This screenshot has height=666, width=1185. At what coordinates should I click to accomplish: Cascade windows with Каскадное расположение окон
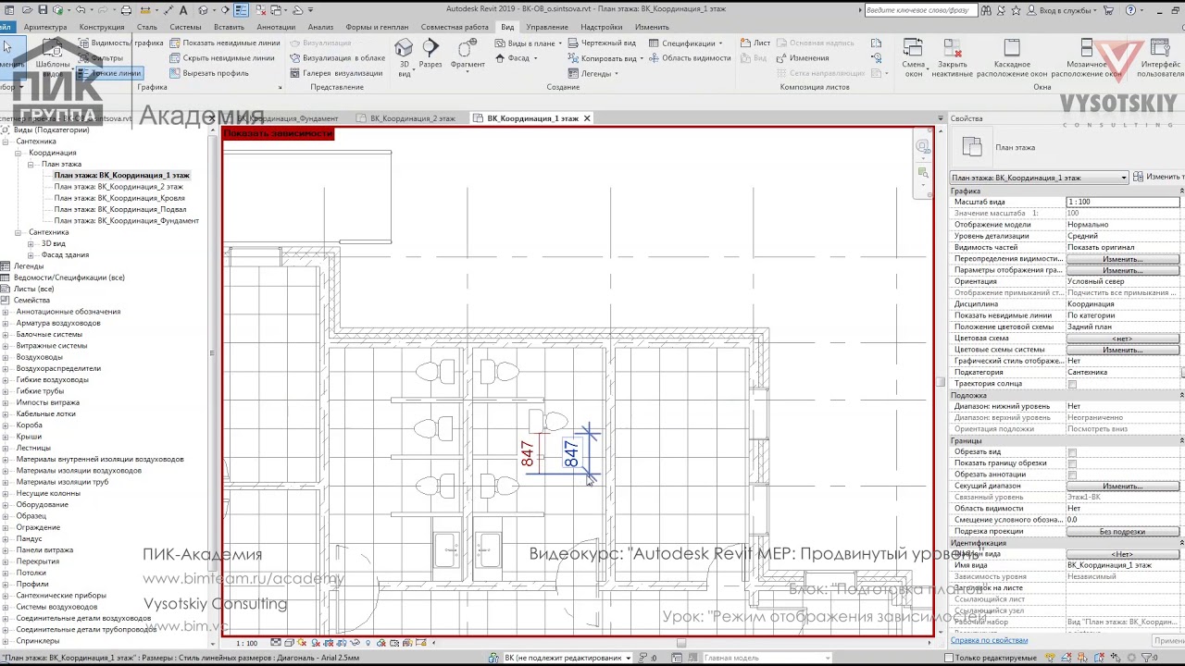tap(1012, 59)
